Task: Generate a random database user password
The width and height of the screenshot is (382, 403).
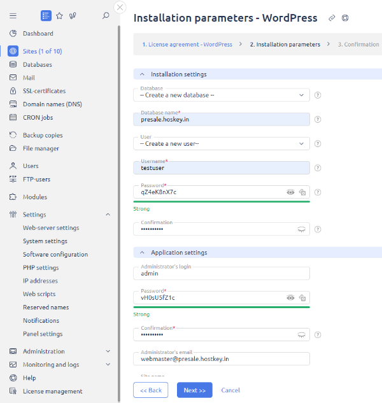Action: click(302, 192)
